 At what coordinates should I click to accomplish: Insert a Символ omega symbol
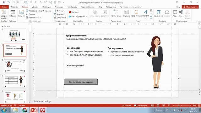[167, 13]
